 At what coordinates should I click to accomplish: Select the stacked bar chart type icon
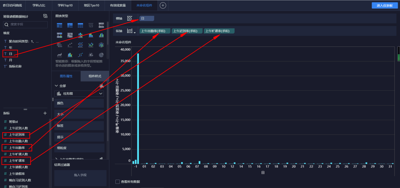91,35
